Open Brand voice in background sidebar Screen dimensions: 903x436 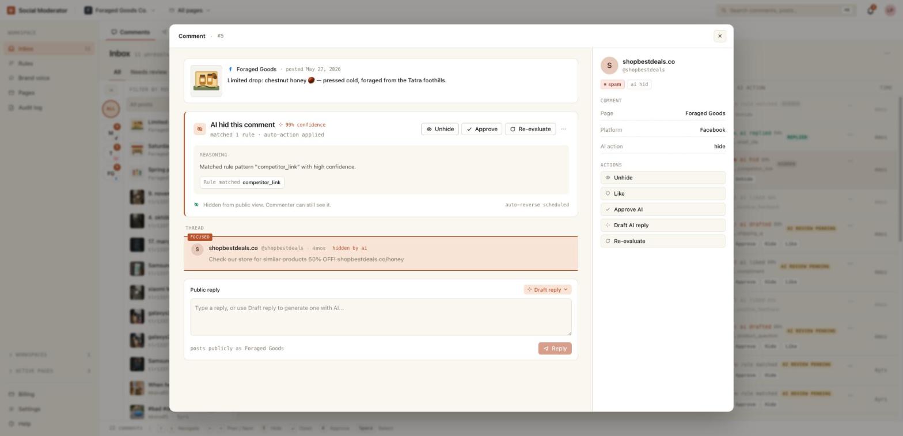click(48, 78)
